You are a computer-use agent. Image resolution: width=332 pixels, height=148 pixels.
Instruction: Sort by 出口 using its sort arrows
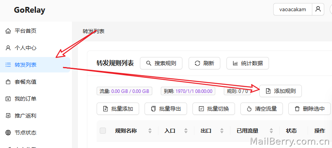click(222, 131)
